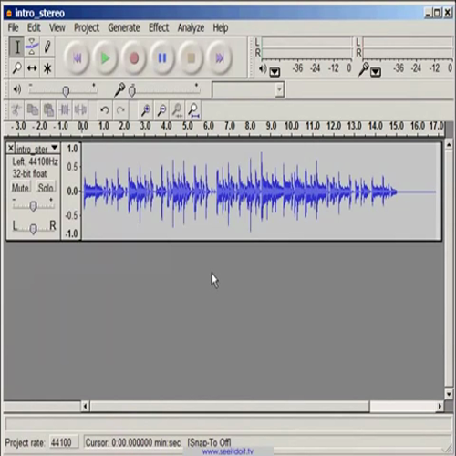Start playback with green Play button
The image size is (456, 456).
coord(105,57)
